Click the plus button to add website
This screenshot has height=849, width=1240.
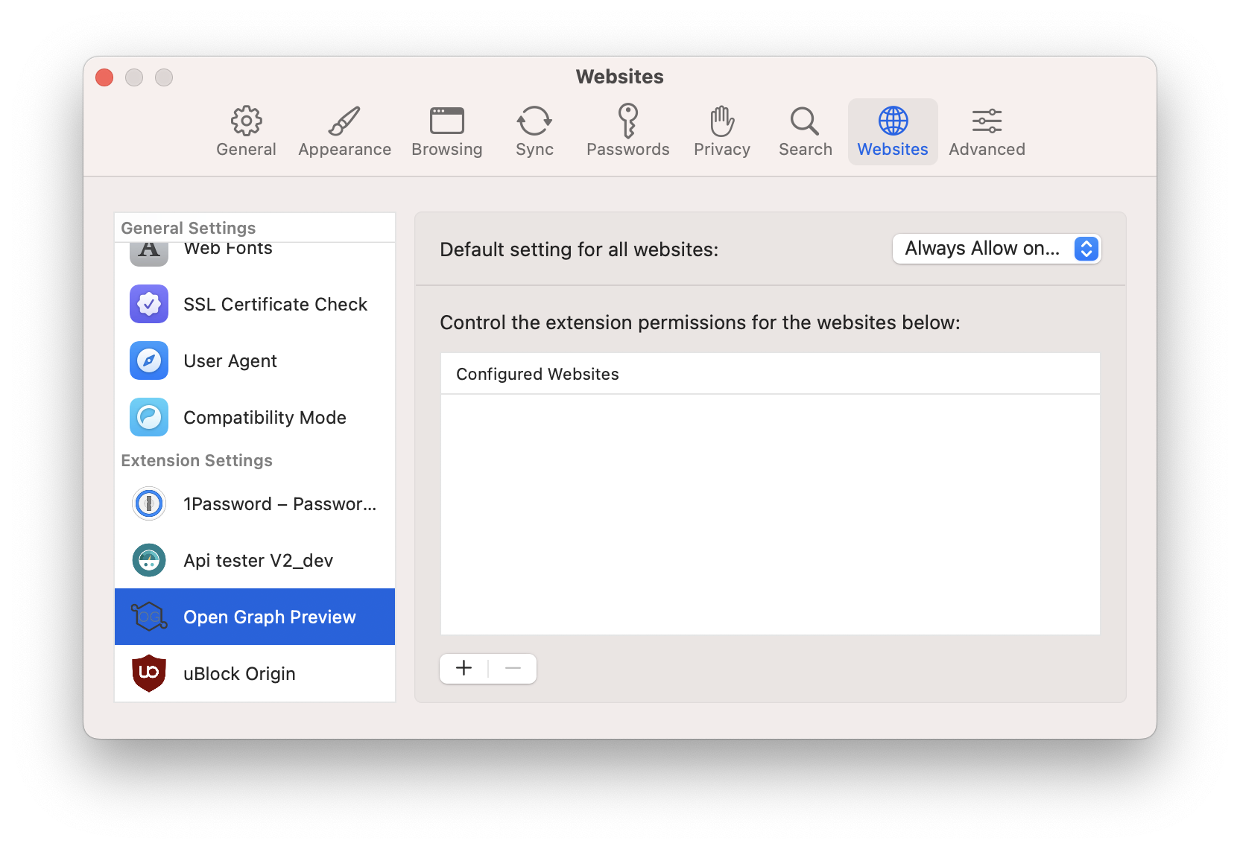click(x=464, y=668)
